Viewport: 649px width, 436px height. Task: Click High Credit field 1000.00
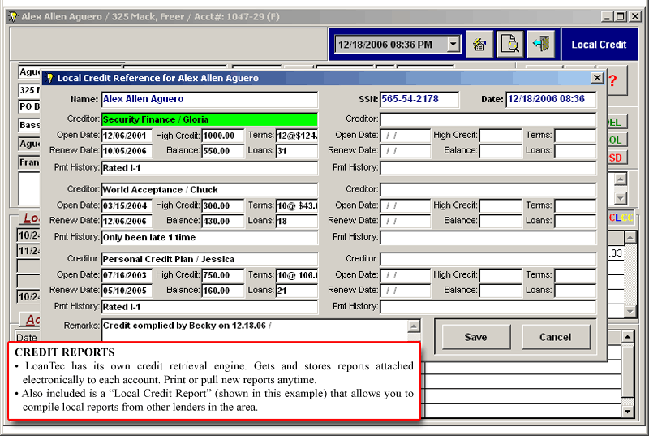[x=222, y=136]
